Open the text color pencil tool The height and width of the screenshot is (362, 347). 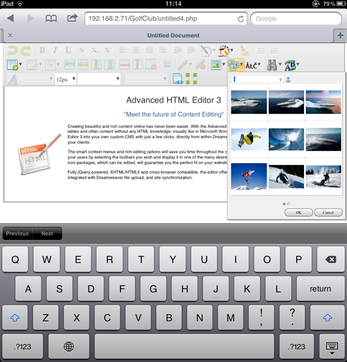[206, 50]
